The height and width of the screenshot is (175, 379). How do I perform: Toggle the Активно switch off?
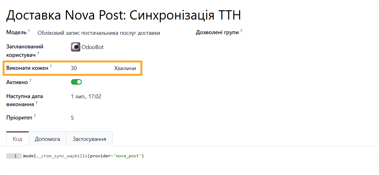pos(76,82)
